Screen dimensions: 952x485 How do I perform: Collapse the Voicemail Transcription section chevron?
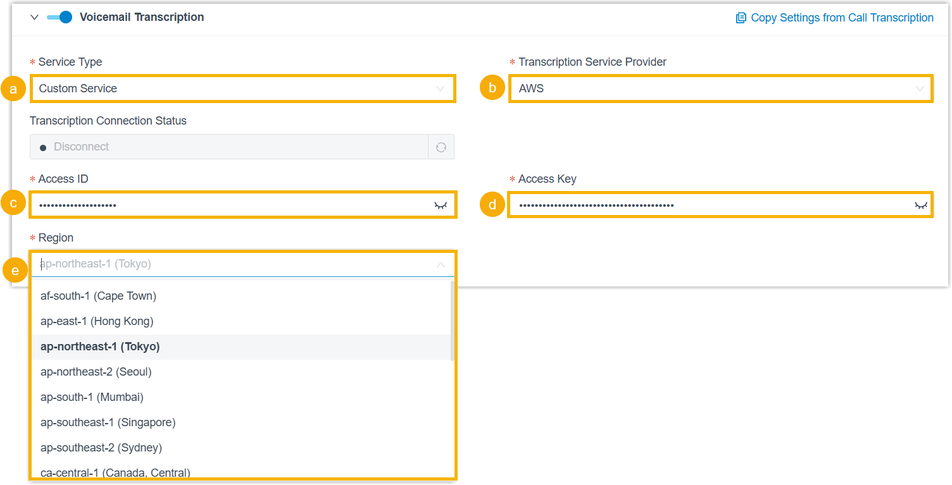pyautogui.click(x=35, y=18)
